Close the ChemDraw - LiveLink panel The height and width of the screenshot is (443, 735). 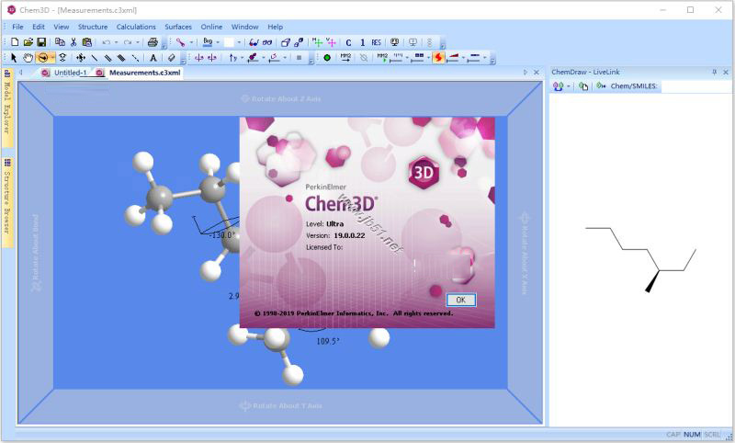pos(726,73)
